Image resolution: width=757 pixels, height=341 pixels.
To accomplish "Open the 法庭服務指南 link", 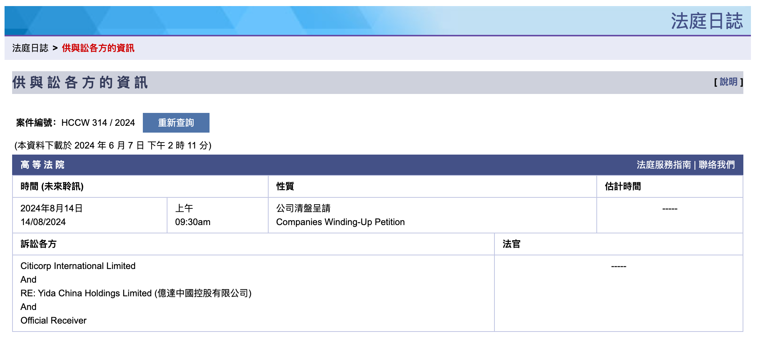I will 664,165.
